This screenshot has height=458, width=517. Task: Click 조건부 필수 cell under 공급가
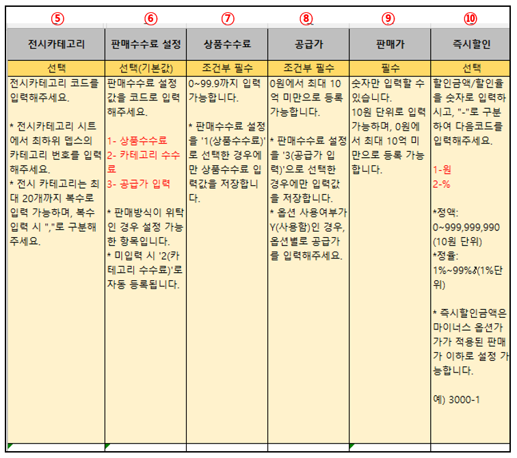click(308, 68)
